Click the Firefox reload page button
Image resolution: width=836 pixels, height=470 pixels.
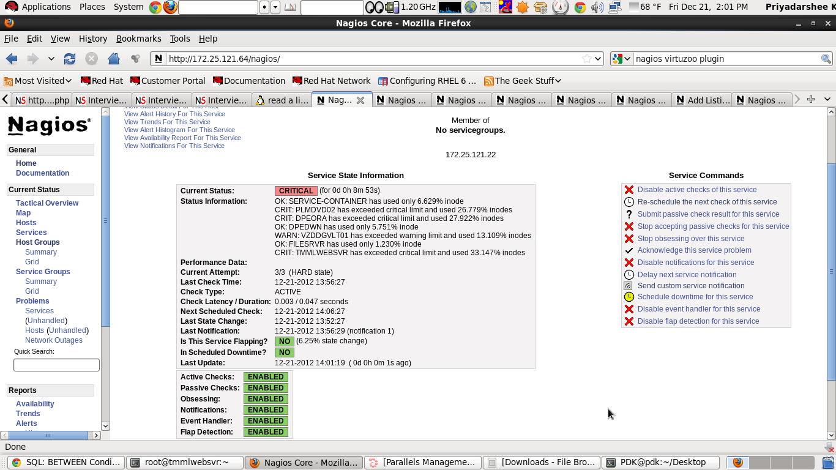[70, 59]
